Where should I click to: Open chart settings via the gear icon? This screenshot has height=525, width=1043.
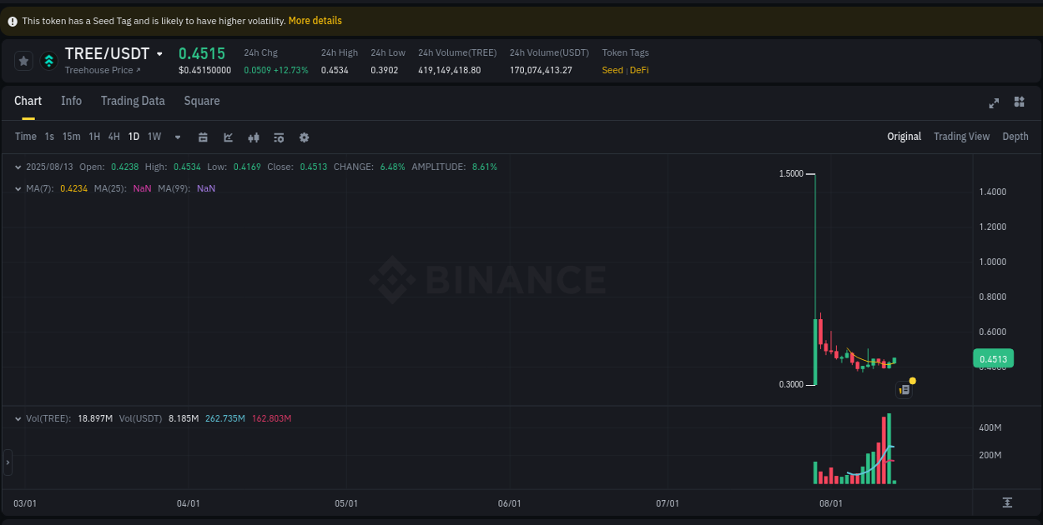click(x=304, y=137)
